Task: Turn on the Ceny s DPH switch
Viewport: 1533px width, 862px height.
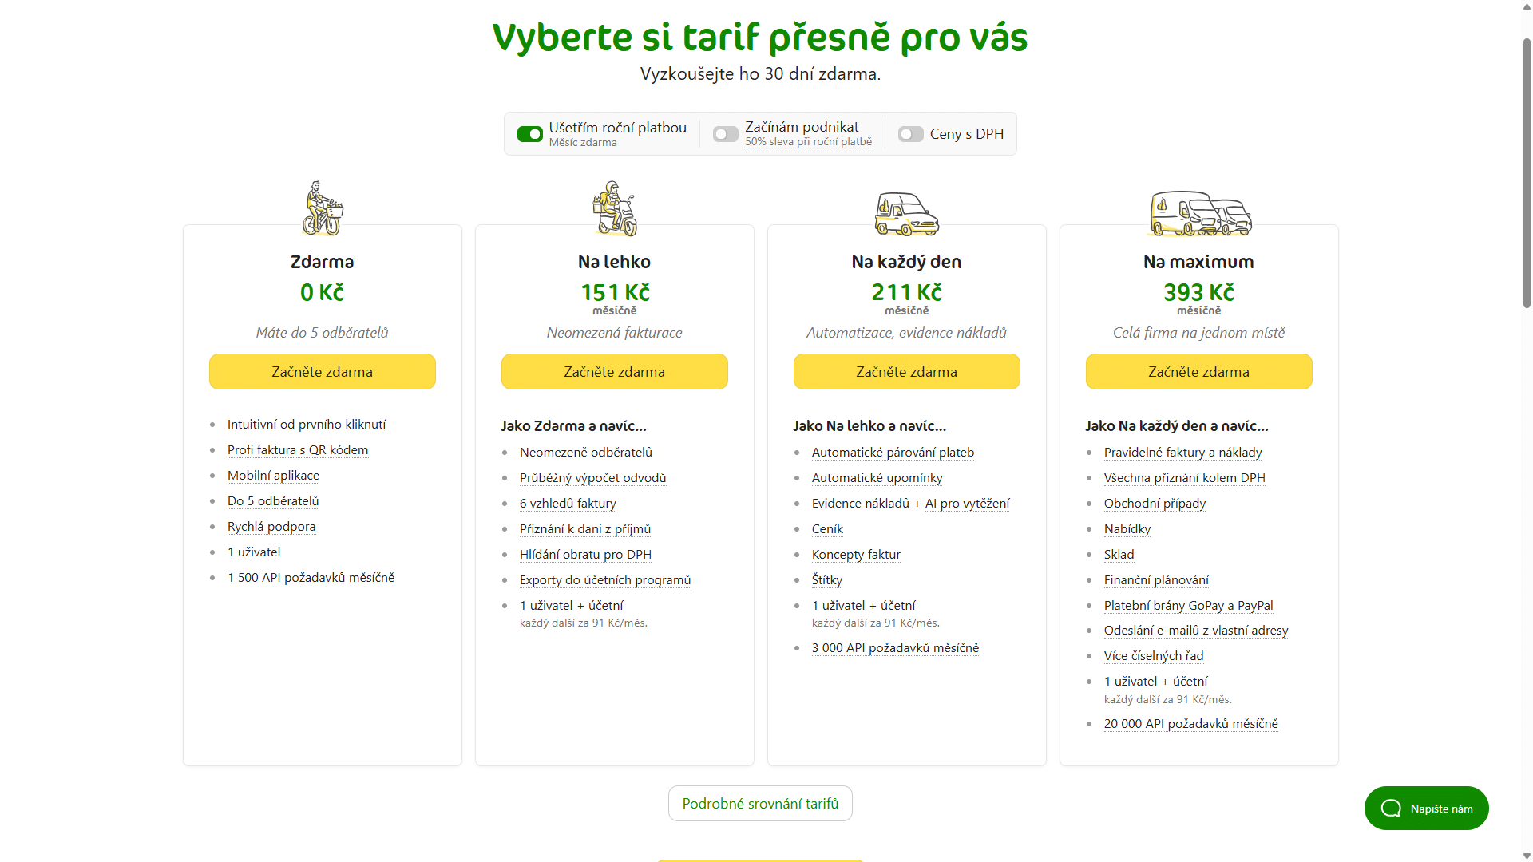Action: [911, 134]
